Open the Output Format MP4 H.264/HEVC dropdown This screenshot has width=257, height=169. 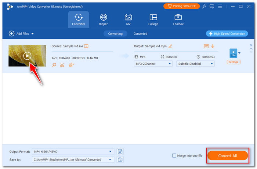click(73, 152)
